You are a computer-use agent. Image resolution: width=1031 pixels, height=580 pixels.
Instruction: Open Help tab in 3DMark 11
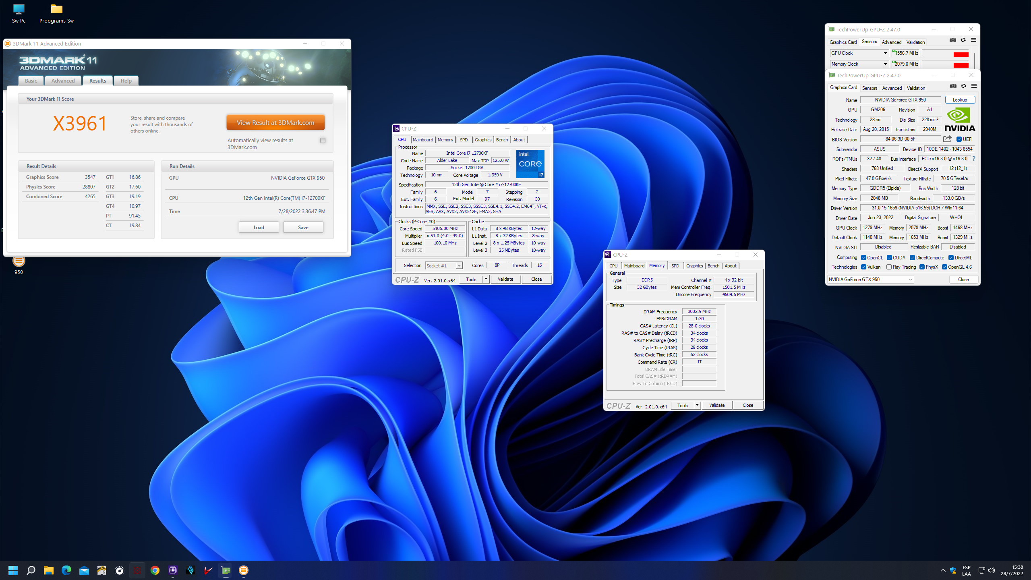tap(126, 81)
